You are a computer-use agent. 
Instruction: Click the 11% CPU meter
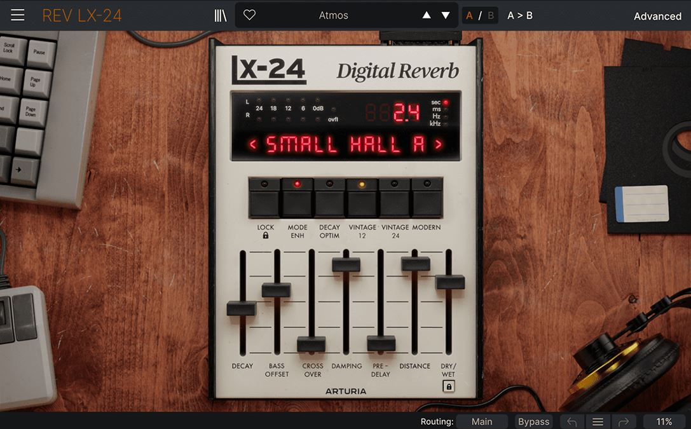[664, 421]
